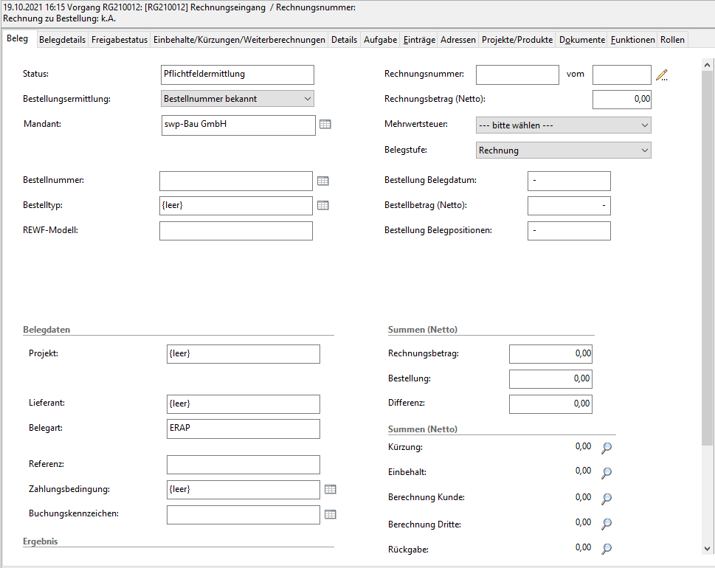Click the magnifier icon next to Kürzung
The image size is (715, 568).
click(x=607, y=448)
